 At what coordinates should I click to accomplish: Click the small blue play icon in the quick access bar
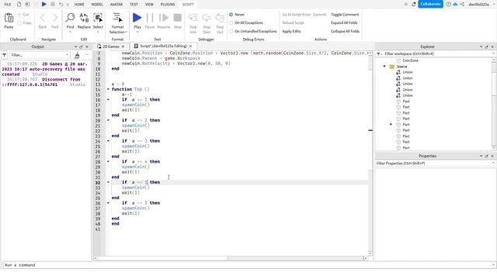43,4
